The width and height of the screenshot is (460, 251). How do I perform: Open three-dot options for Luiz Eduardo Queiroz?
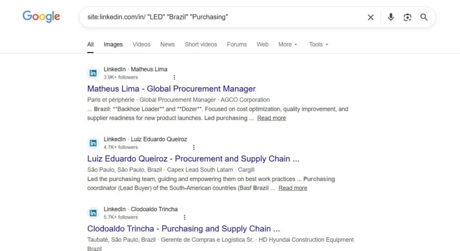(x=194, y=147)
